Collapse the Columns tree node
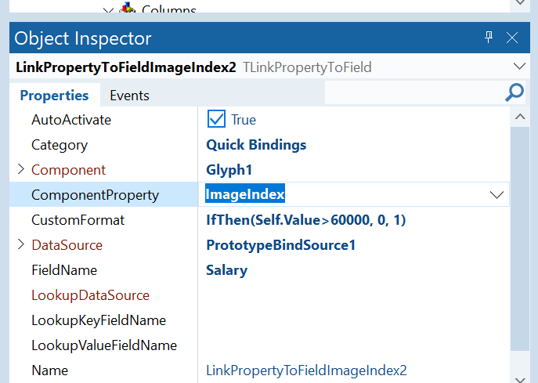 [x=108, y=9]
